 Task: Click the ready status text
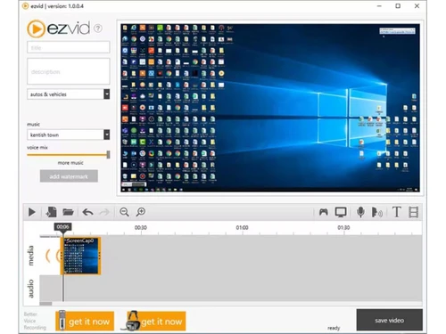tap(334, 328)
